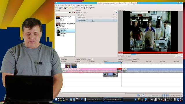Click the monitor rewind button
Viewport: 185px width, 104px height.
click(122, 57)
